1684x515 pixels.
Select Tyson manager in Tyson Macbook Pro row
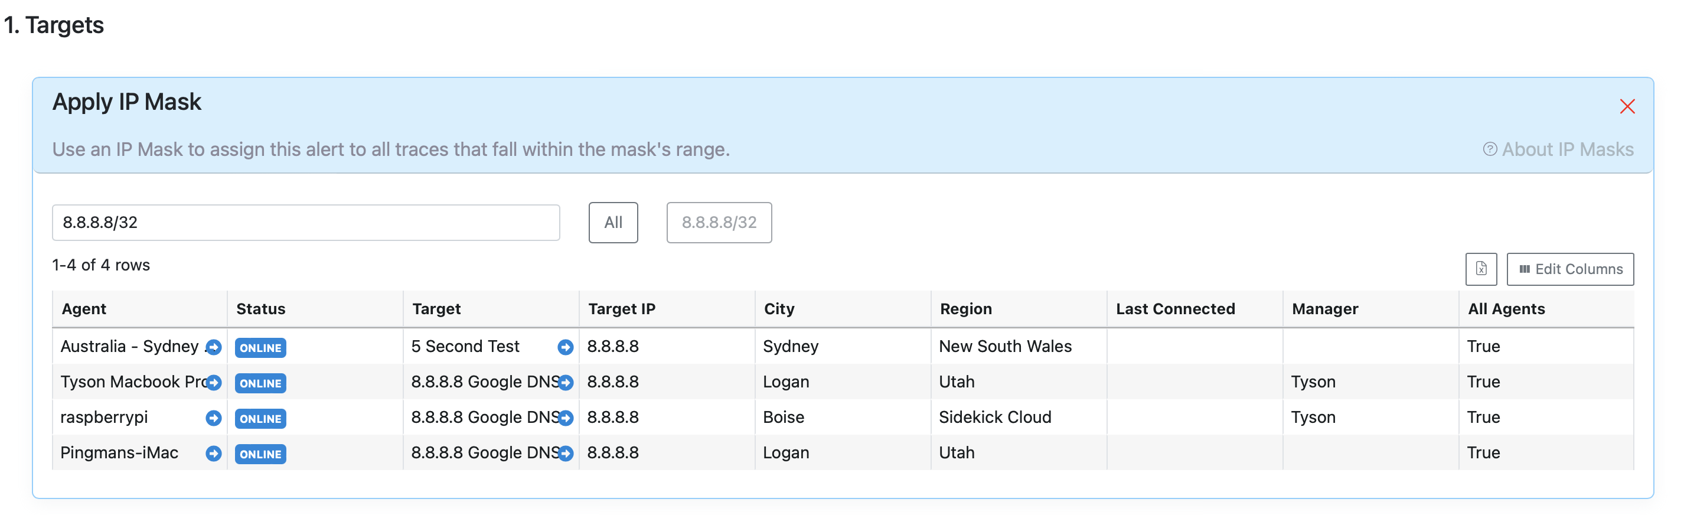pos(1313,382)
